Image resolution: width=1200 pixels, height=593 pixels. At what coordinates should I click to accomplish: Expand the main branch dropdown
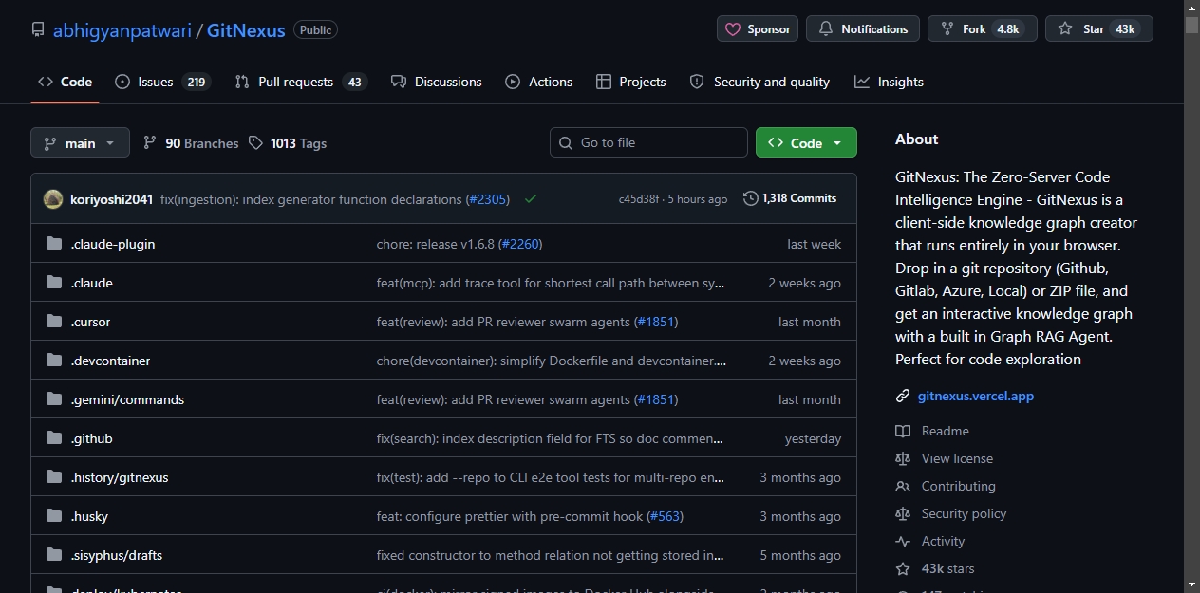[x=80, y=143]
